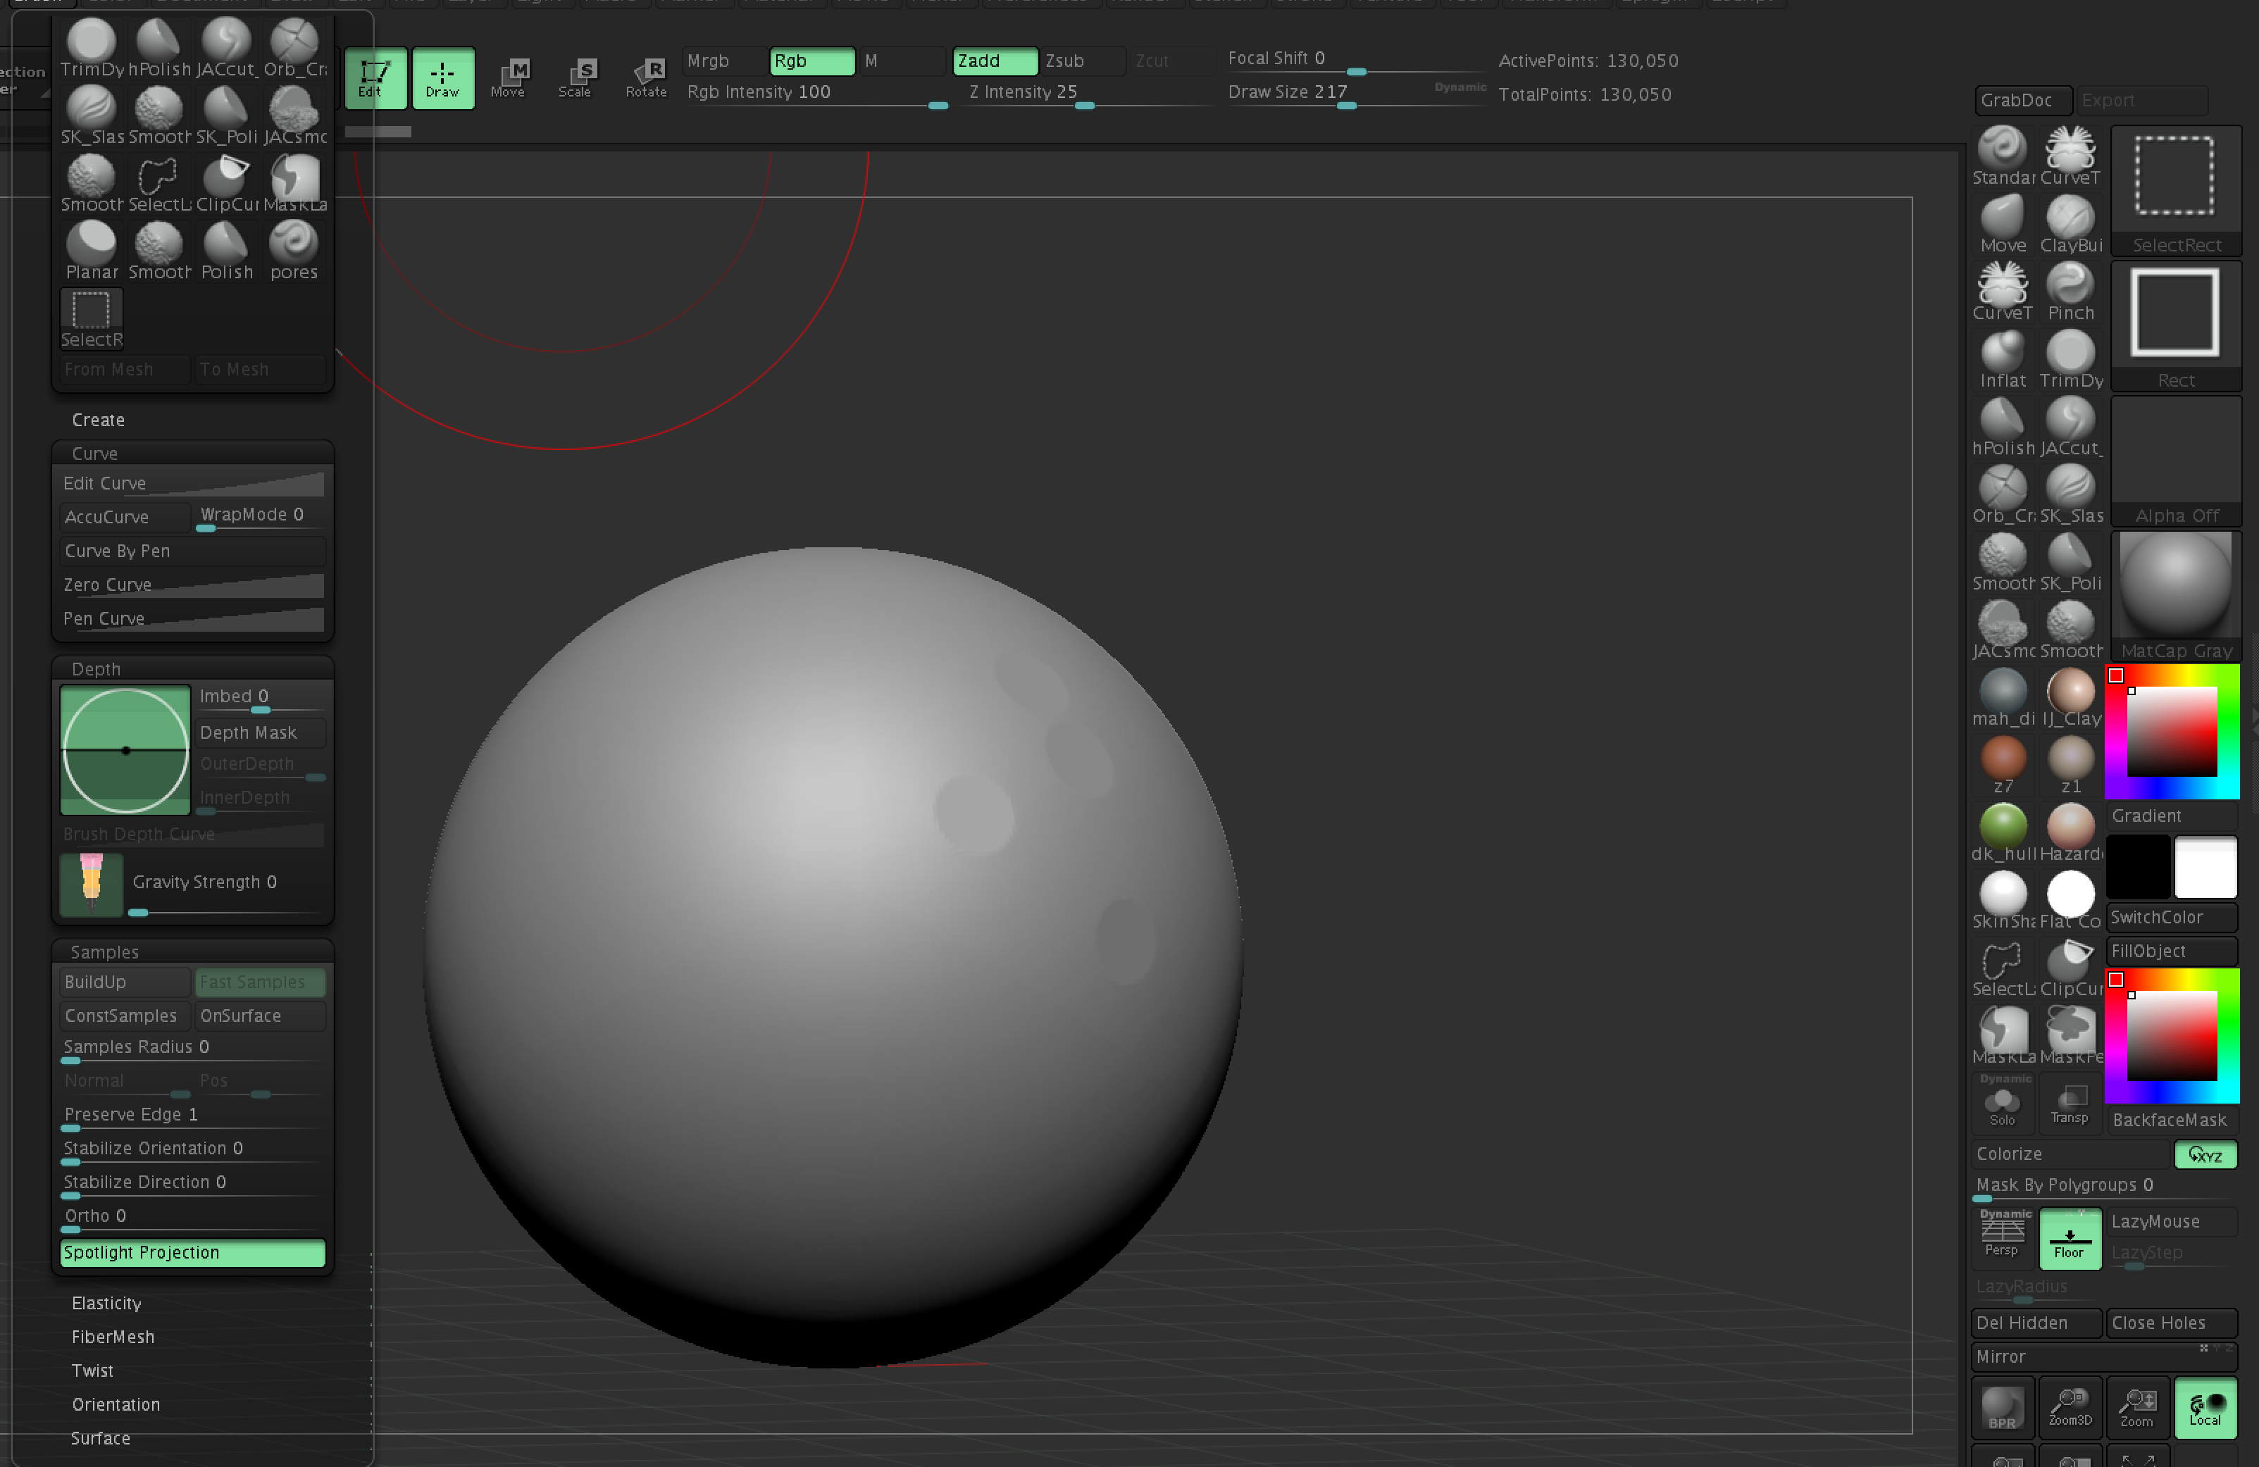Select the Pinch brush

point(2070,292)
